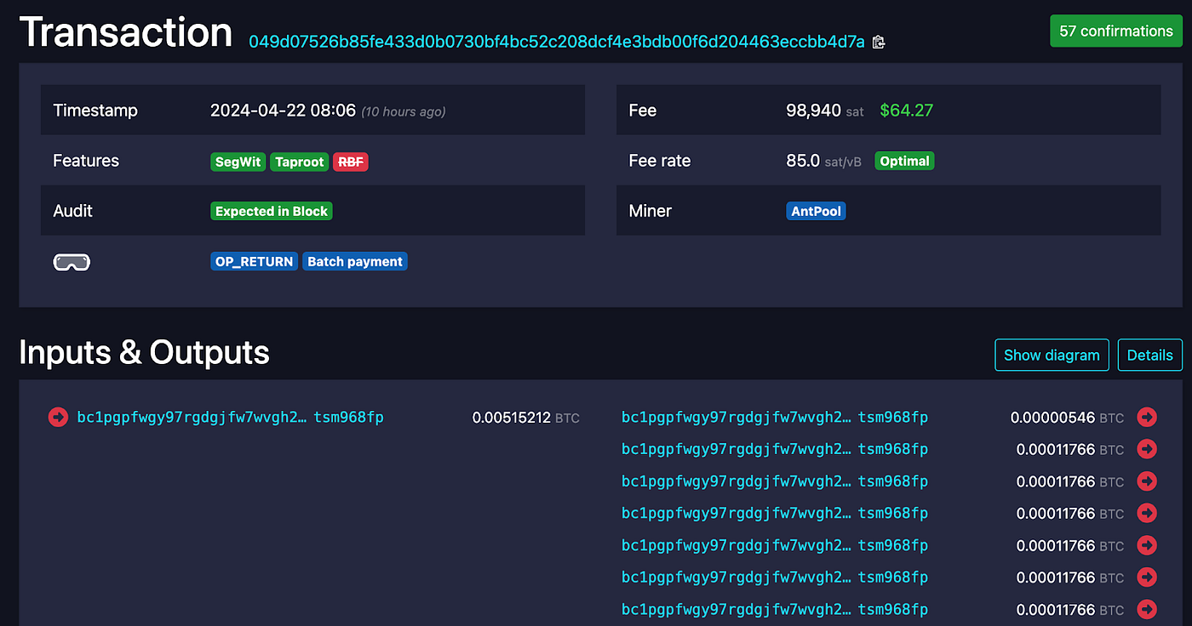Click the red arrow beside the 0.00000546 output
1192x626 pixels.
(1147, 418)
